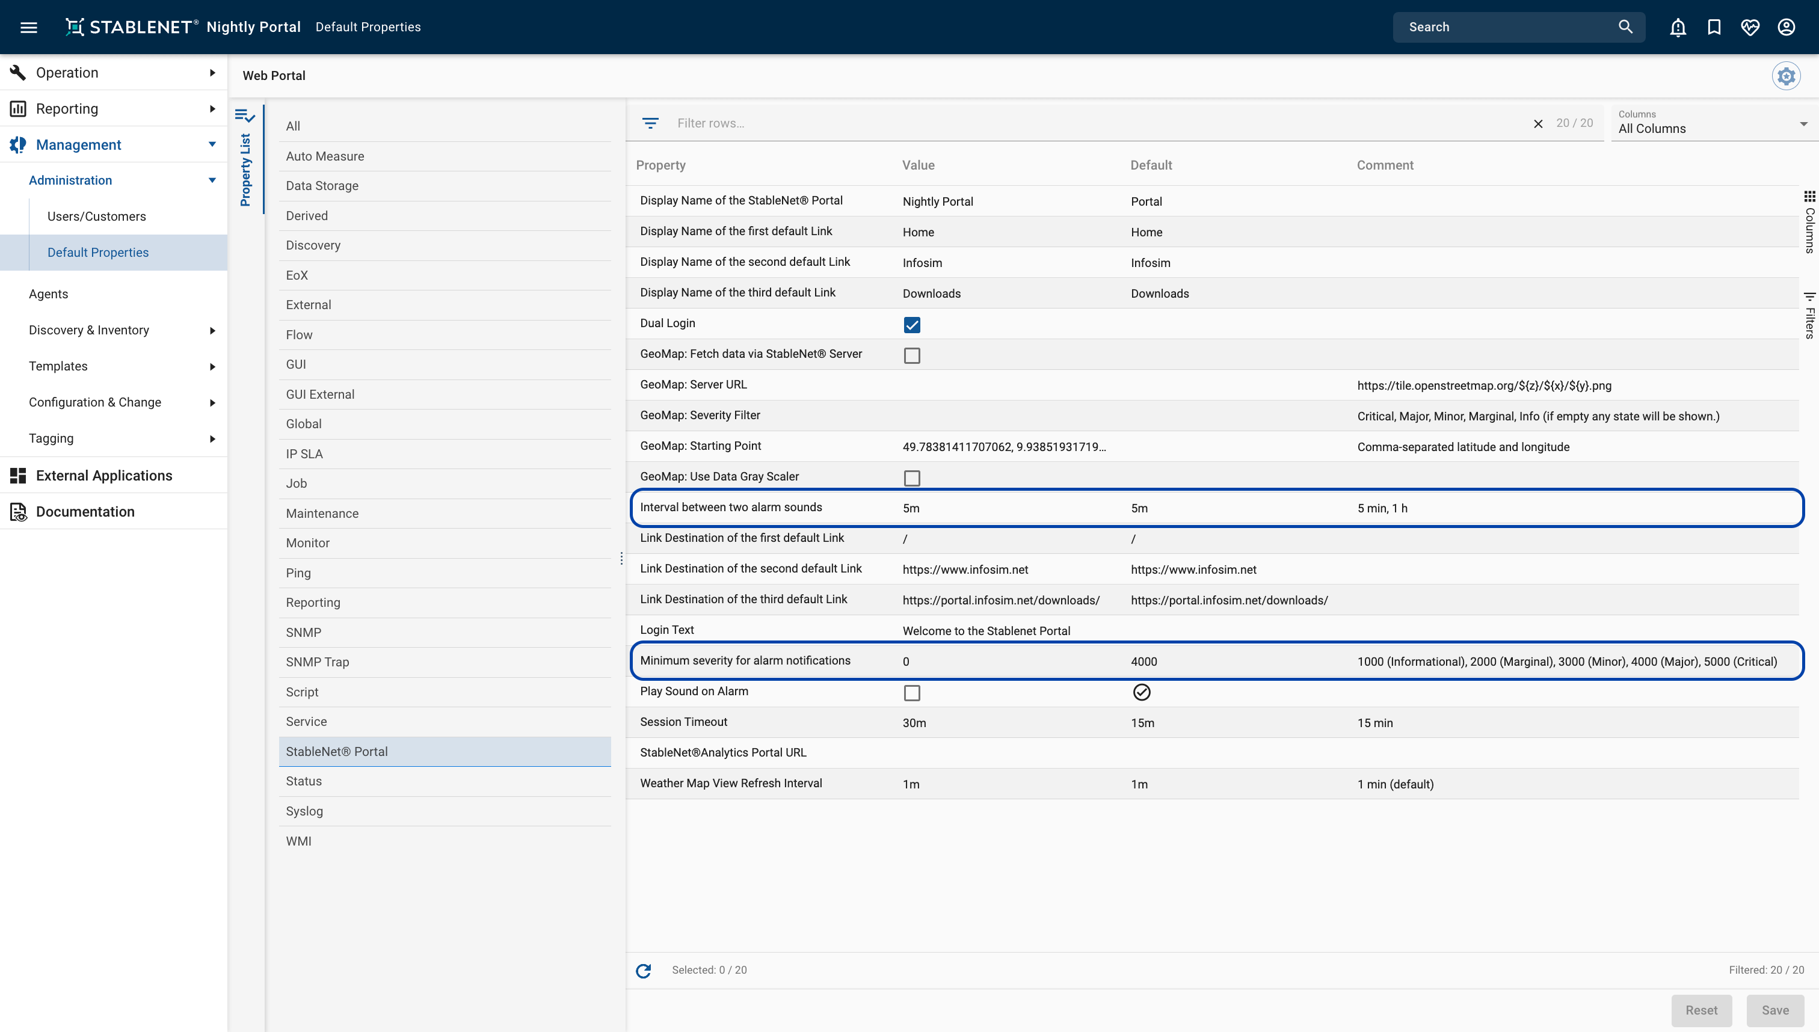Sort by the Default column header

pyautogui.click(x=1151, y=165)
